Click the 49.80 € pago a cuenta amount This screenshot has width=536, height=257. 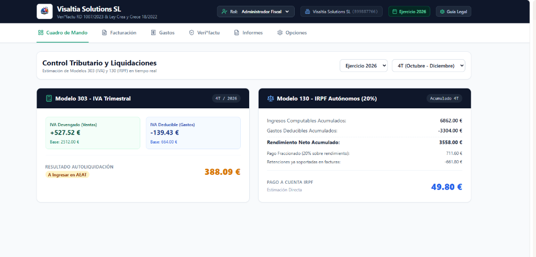click(x=446, y=187)
